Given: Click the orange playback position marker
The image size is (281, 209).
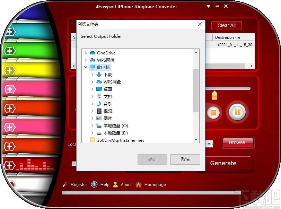Looking at the screenshot, I should pyautogui.click(x=214, y=95).
